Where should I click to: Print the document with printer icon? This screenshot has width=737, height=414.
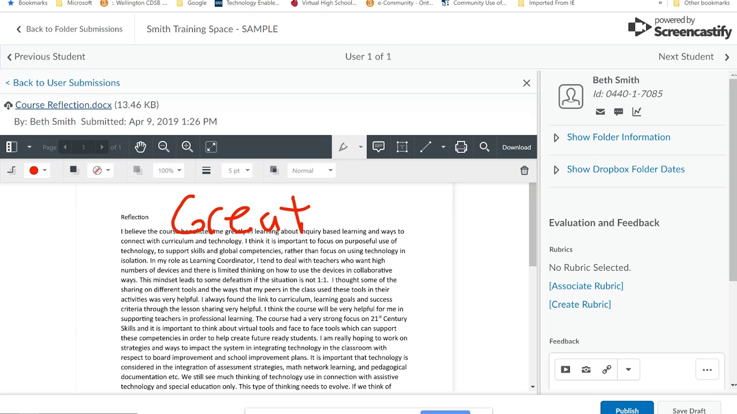click(461, 147)
